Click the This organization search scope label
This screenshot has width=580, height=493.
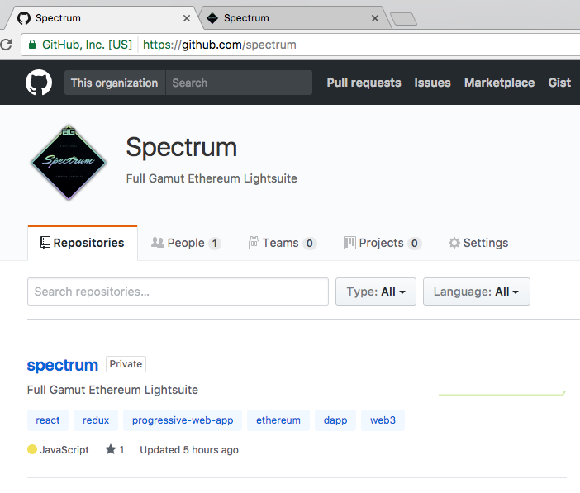click(x=115, y=83)
